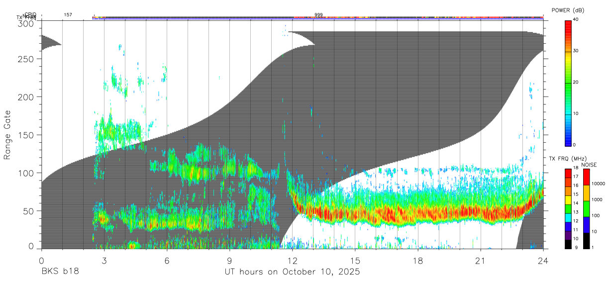Pick the red top swatch of the noise bar
The image size is (611, 282).
(x=586, y=177)
